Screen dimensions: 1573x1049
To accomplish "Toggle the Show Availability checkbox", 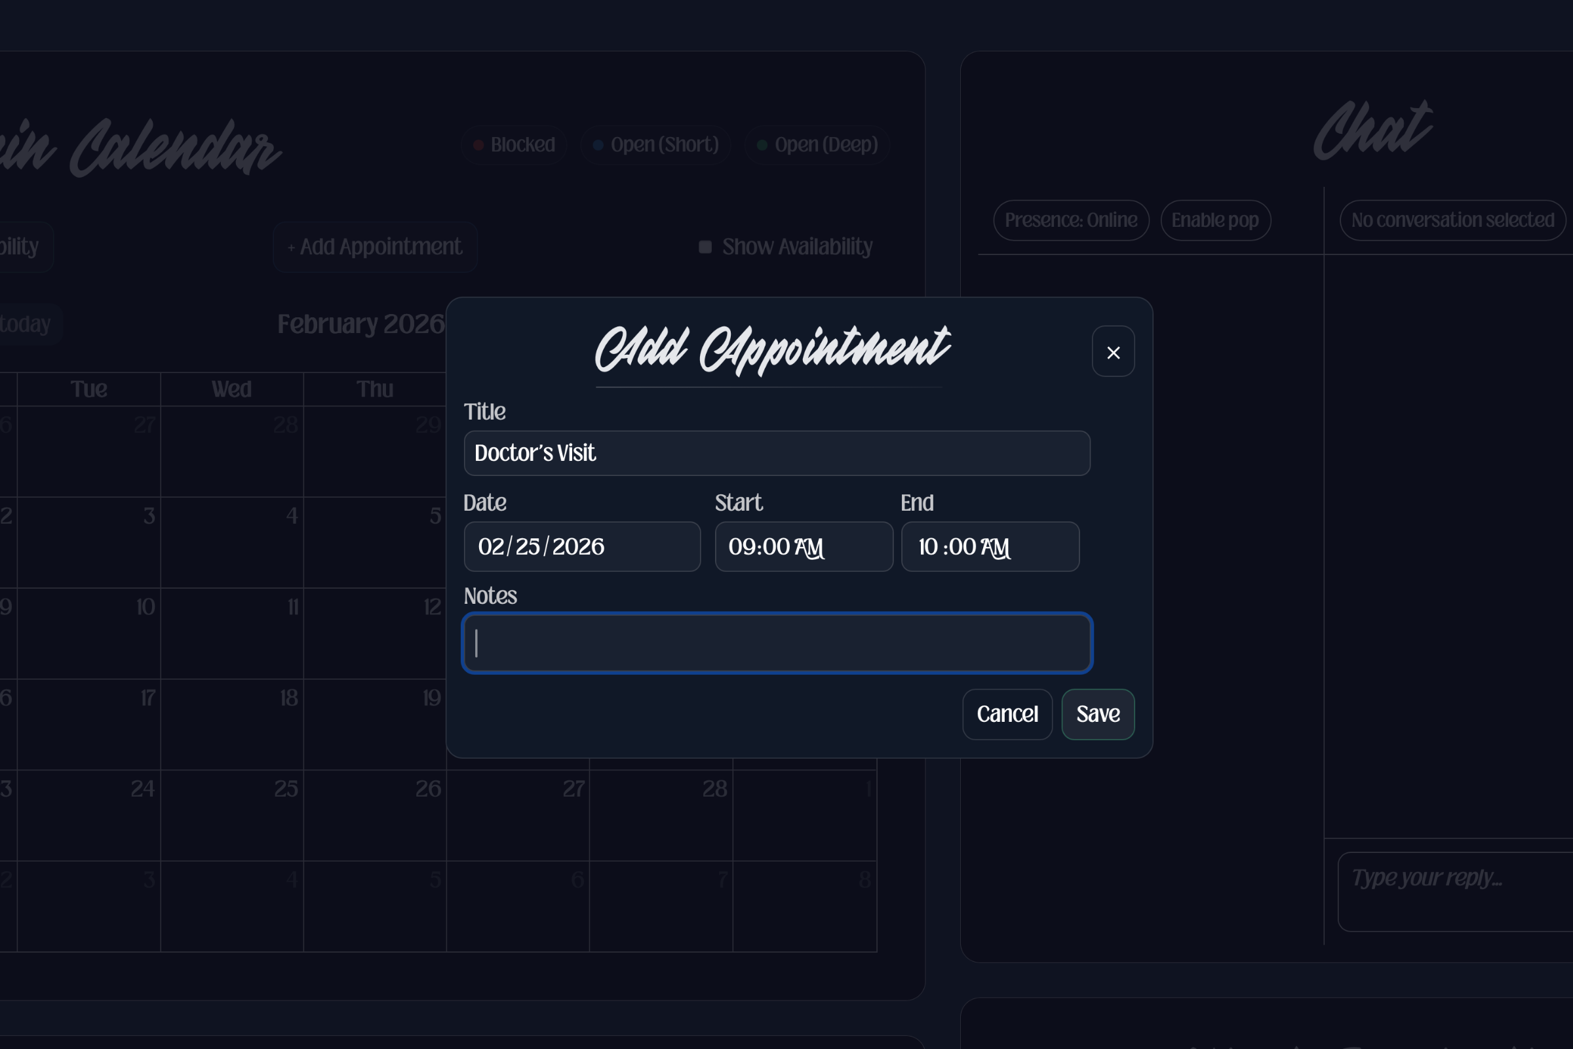I will [705, 247].
